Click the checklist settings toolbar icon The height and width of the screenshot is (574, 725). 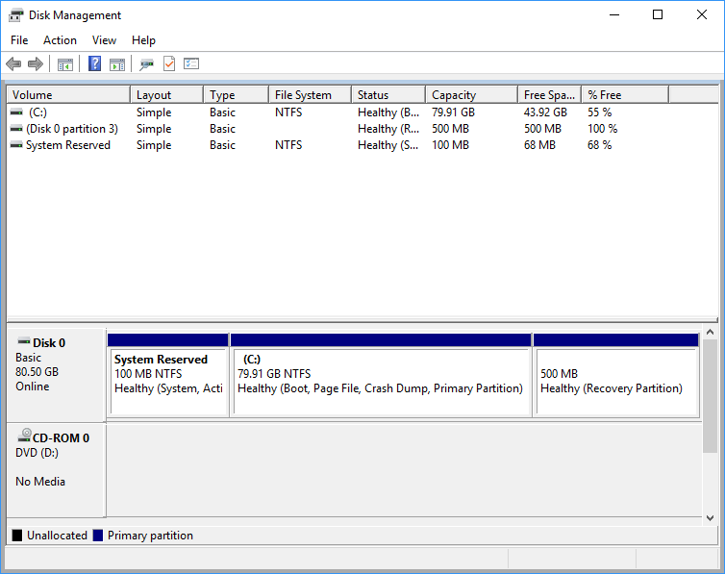tap(191, 63)
